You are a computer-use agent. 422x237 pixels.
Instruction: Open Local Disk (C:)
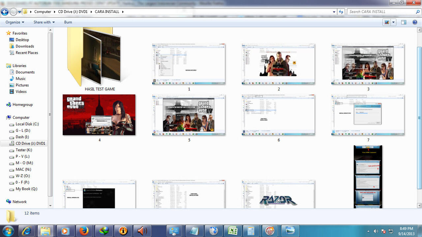pos(24,124)
